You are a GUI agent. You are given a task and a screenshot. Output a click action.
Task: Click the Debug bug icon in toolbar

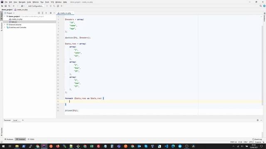51,6
